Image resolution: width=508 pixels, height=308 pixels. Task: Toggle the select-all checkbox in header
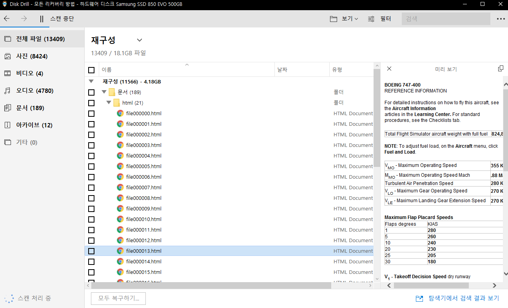pyautogui.click(x=91, y=70)
